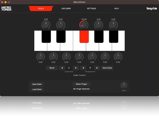The height and width of the screenshot is (116, 159).
Task: Click the Scale Root value D
Action: [x=69, y=68]
